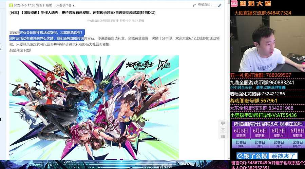
Task: Open the arrow dropdown after 只看该作者
Action: (74, 5)
